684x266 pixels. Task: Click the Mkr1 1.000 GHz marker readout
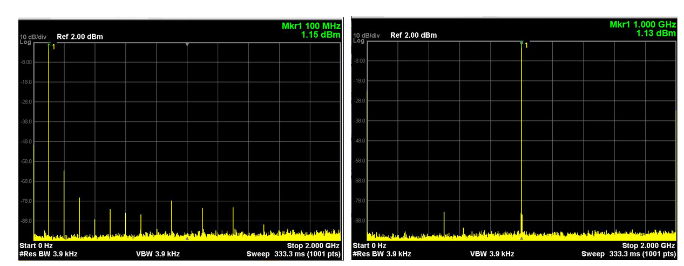642,25
